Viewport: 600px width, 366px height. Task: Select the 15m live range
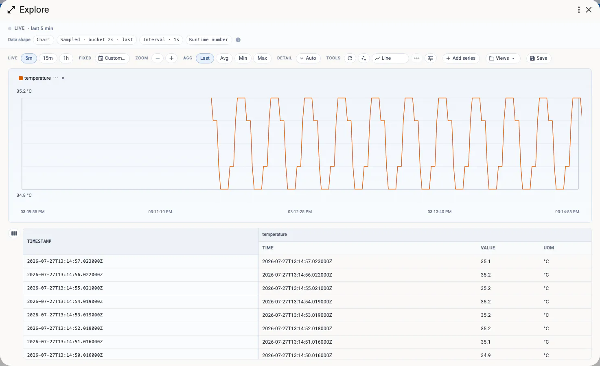48,58
